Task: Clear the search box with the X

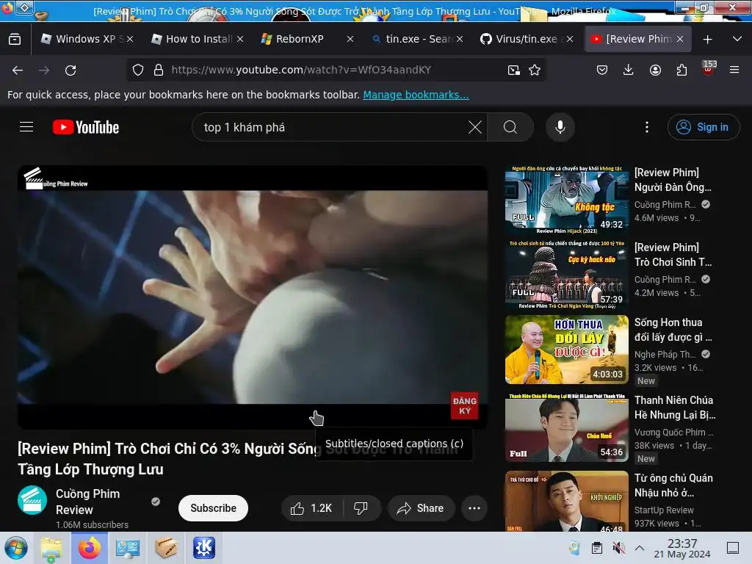Action: 475,127
